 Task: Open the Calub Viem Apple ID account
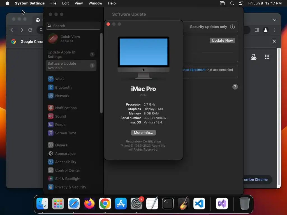point(71,39)
